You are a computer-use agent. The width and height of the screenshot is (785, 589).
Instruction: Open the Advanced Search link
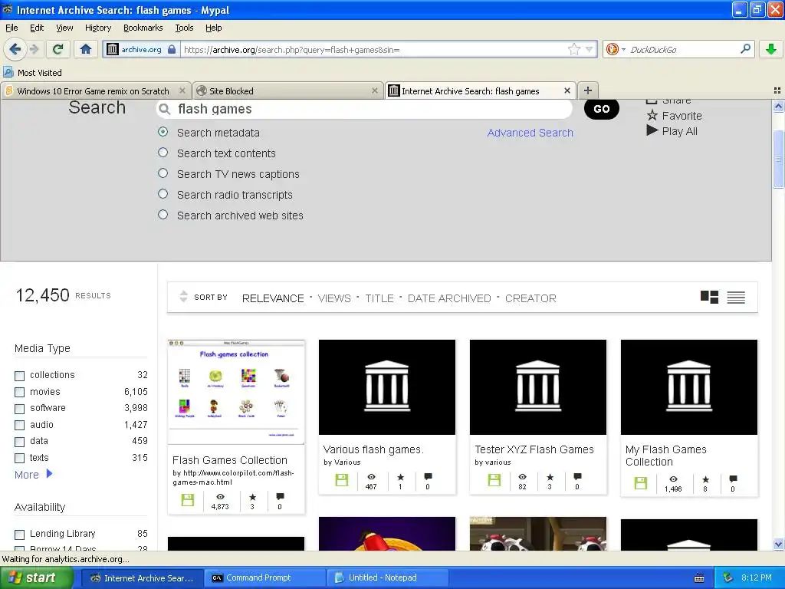(530, 133)
